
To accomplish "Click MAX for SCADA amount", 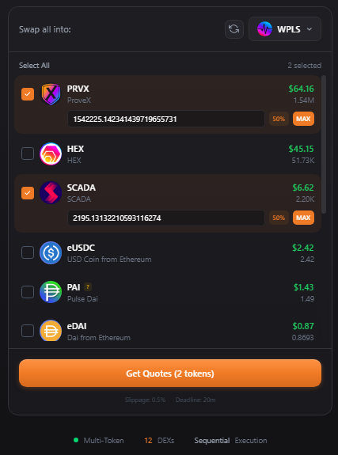I will pyautogui.click(x=303, y=218).
